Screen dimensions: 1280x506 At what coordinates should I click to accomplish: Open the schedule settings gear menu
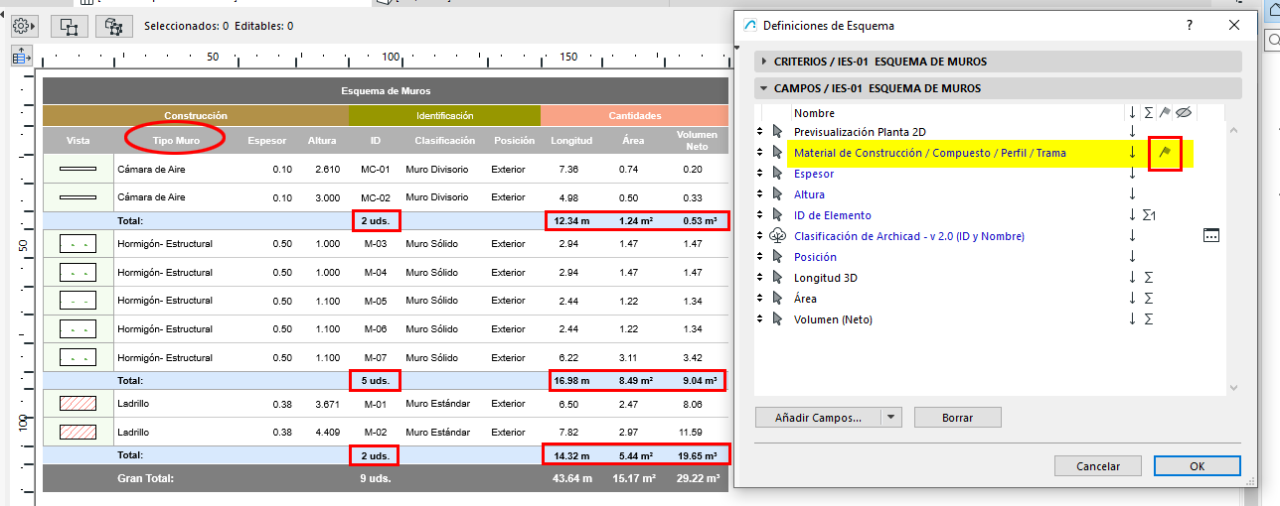pyautogui.click(x=25, y=26)
